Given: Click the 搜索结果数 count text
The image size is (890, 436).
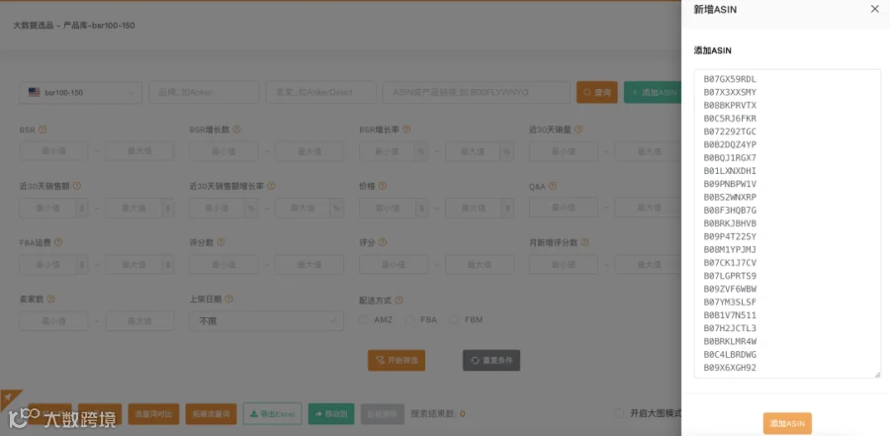Looking at the screenshot, I should click(438, 414).
